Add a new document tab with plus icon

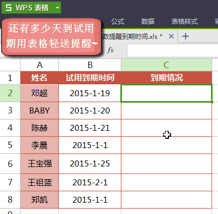click(186, 36)
